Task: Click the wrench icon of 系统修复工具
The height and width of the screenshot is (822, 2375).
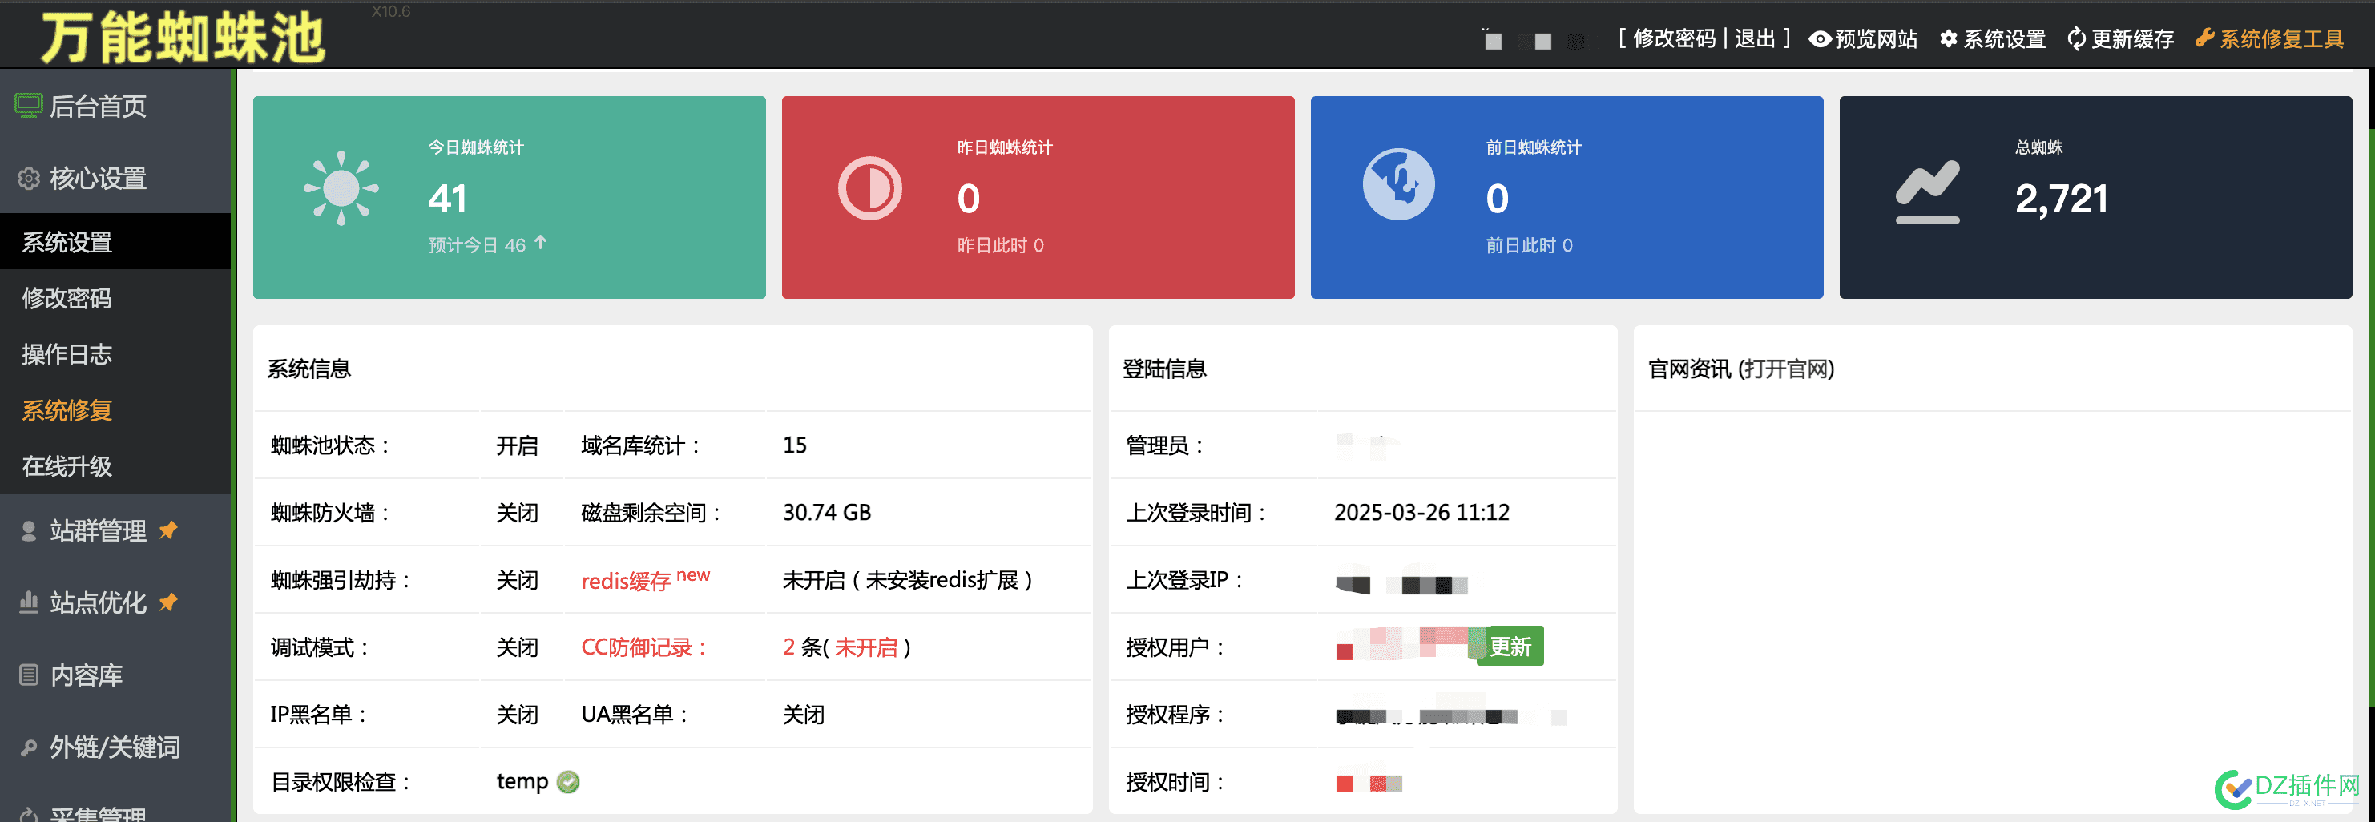Action: pyautogui.click(x=2204, y=38)
